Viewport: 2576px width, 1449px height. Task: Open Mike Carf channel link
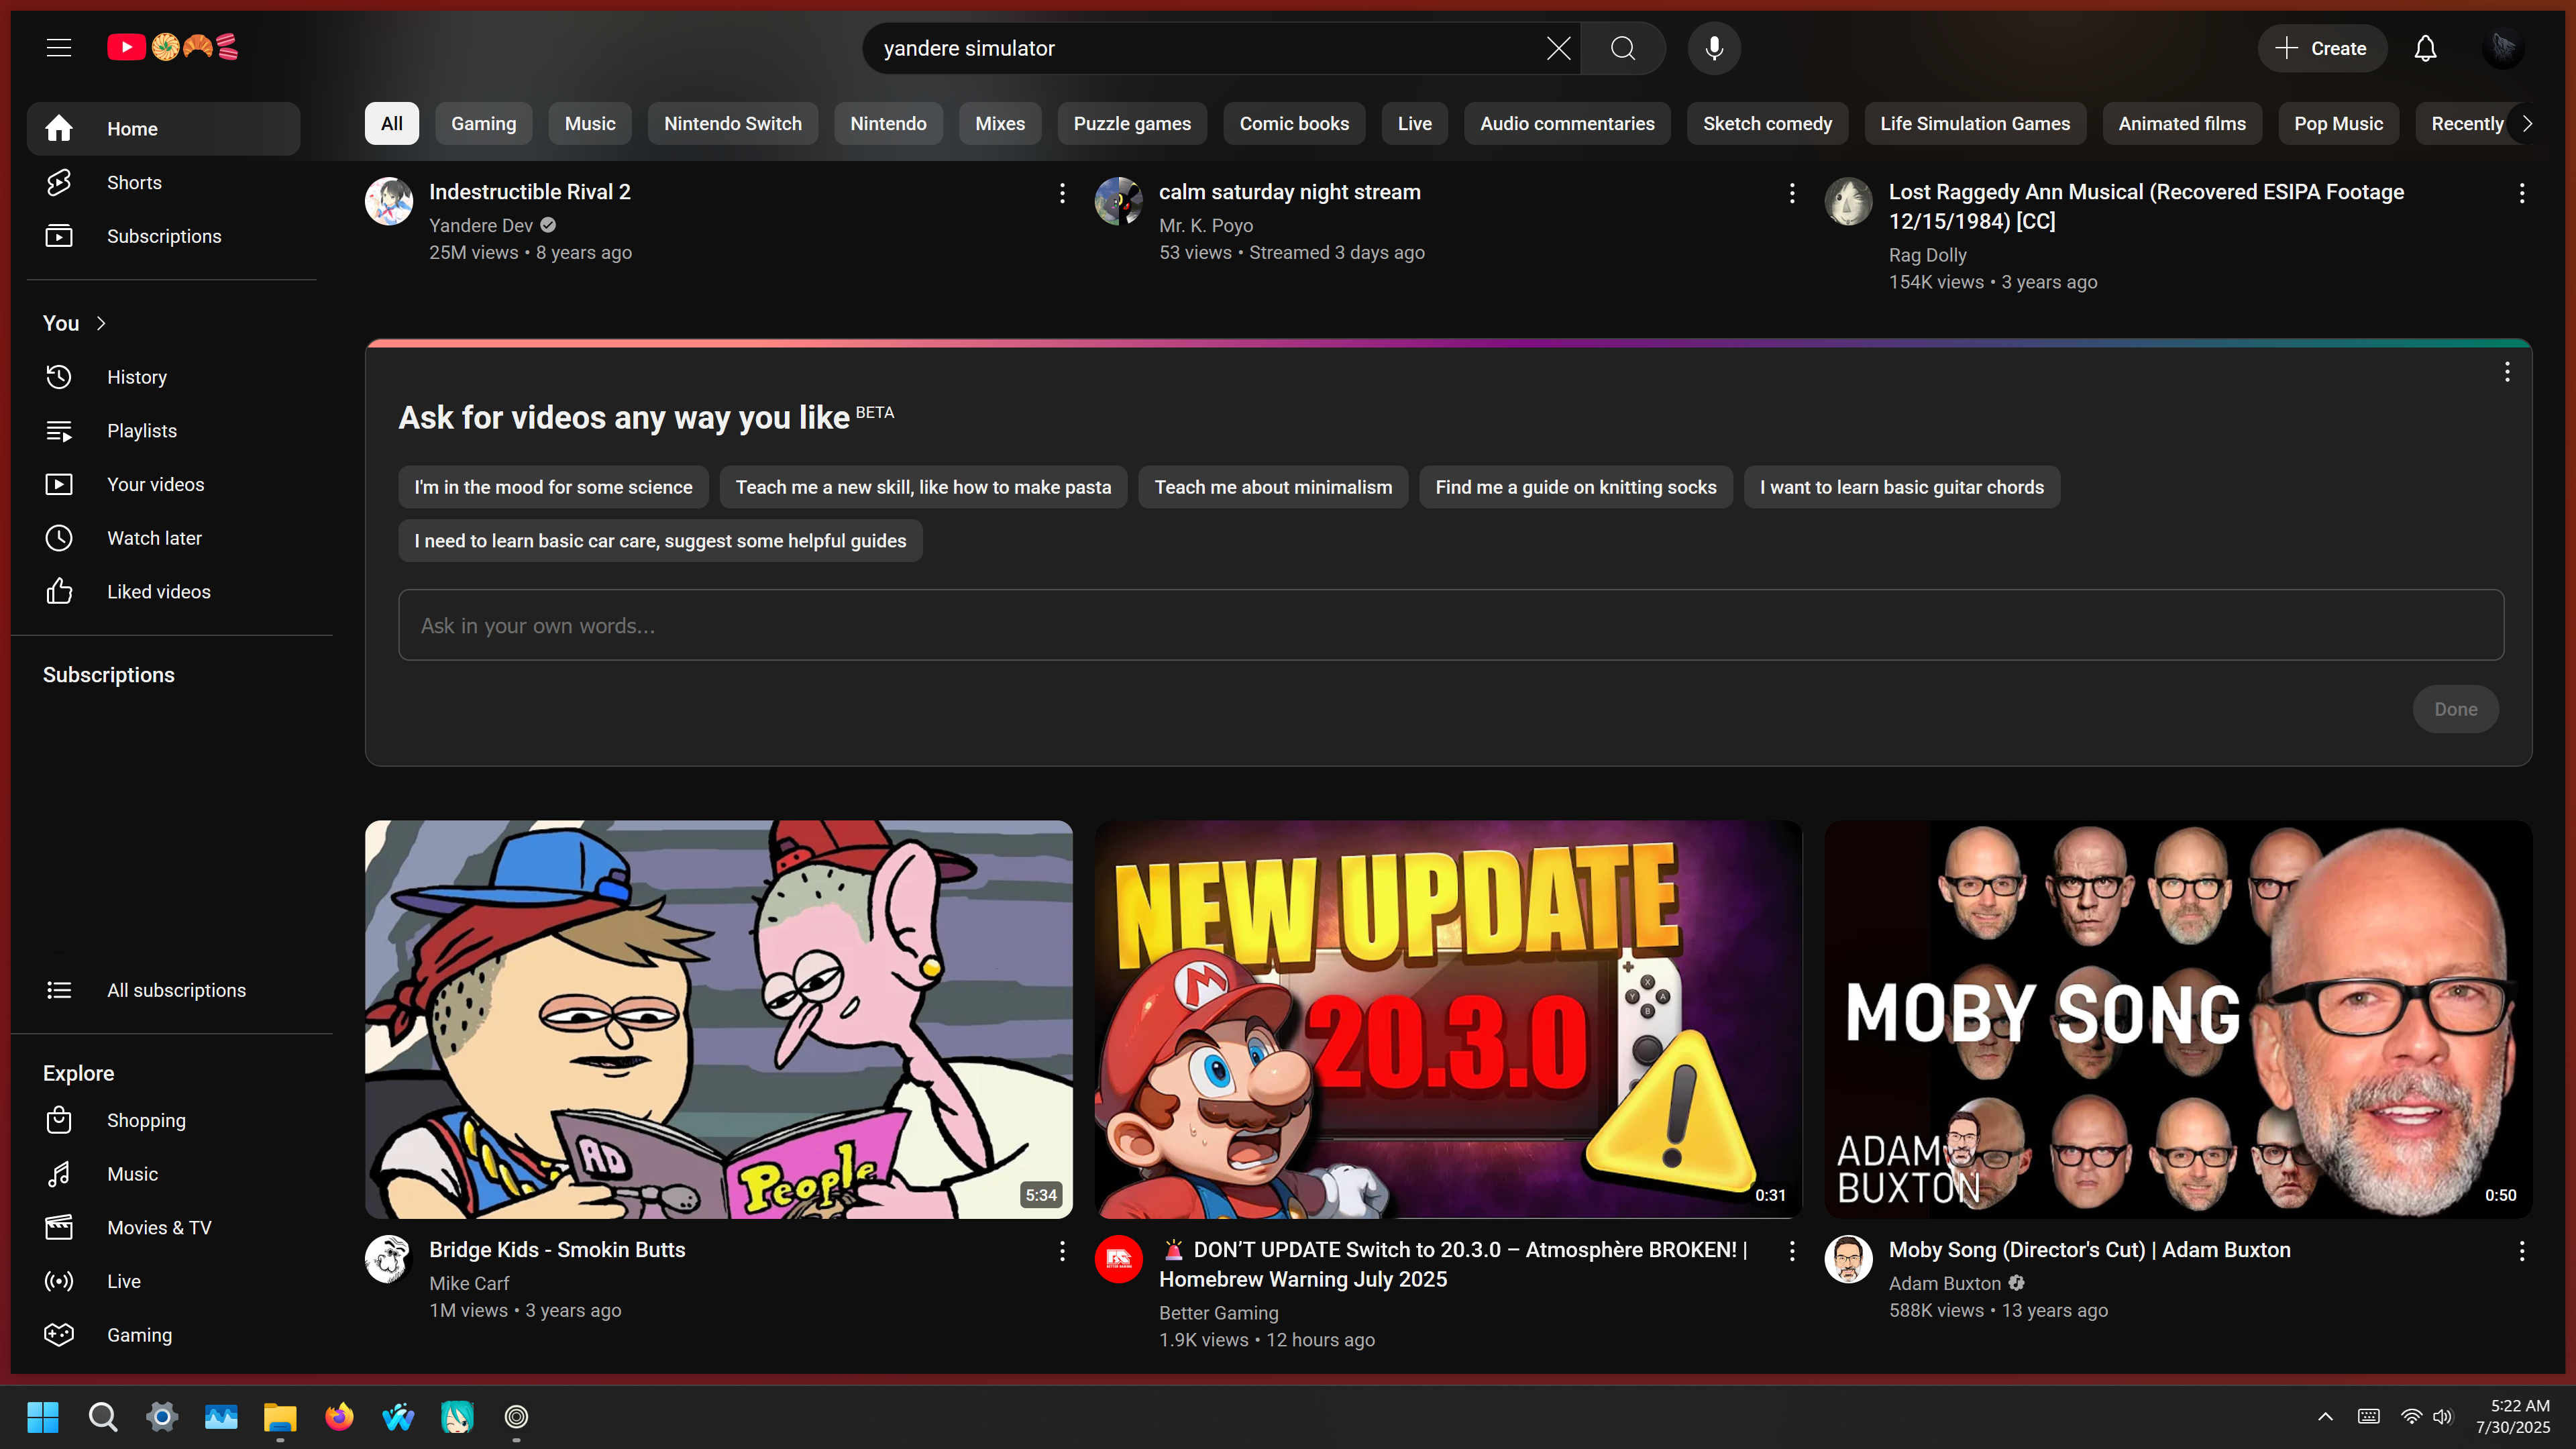[x=469, y=1284]
